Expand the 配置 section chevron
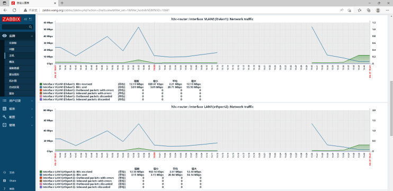This screenshot has height=191, width=393. [x=32, y=117]
